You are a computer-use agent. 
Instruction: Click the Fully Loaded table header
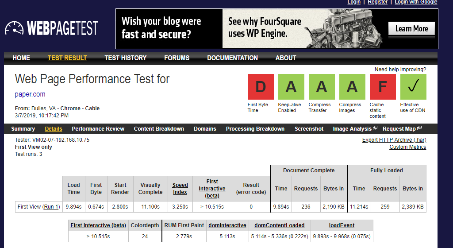click(x=387, y=170)
